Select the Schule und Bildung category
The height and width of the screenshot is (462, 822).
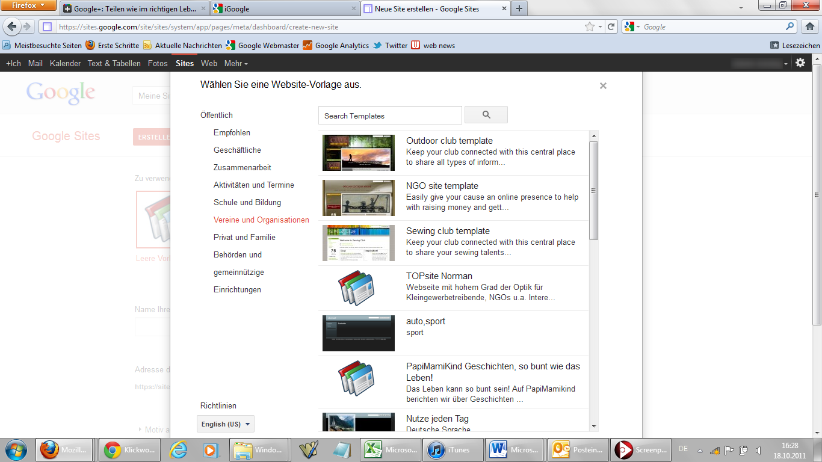[x=247, y=202]
